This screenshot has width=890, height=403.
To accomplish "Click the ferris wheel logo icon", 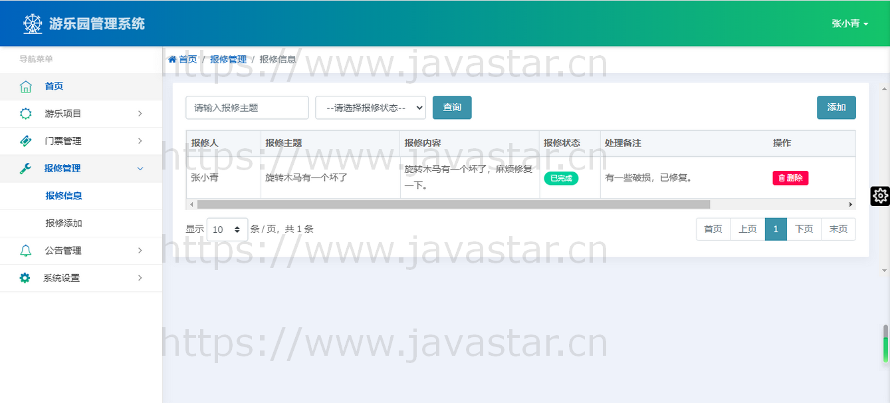I will coord(33,24).
